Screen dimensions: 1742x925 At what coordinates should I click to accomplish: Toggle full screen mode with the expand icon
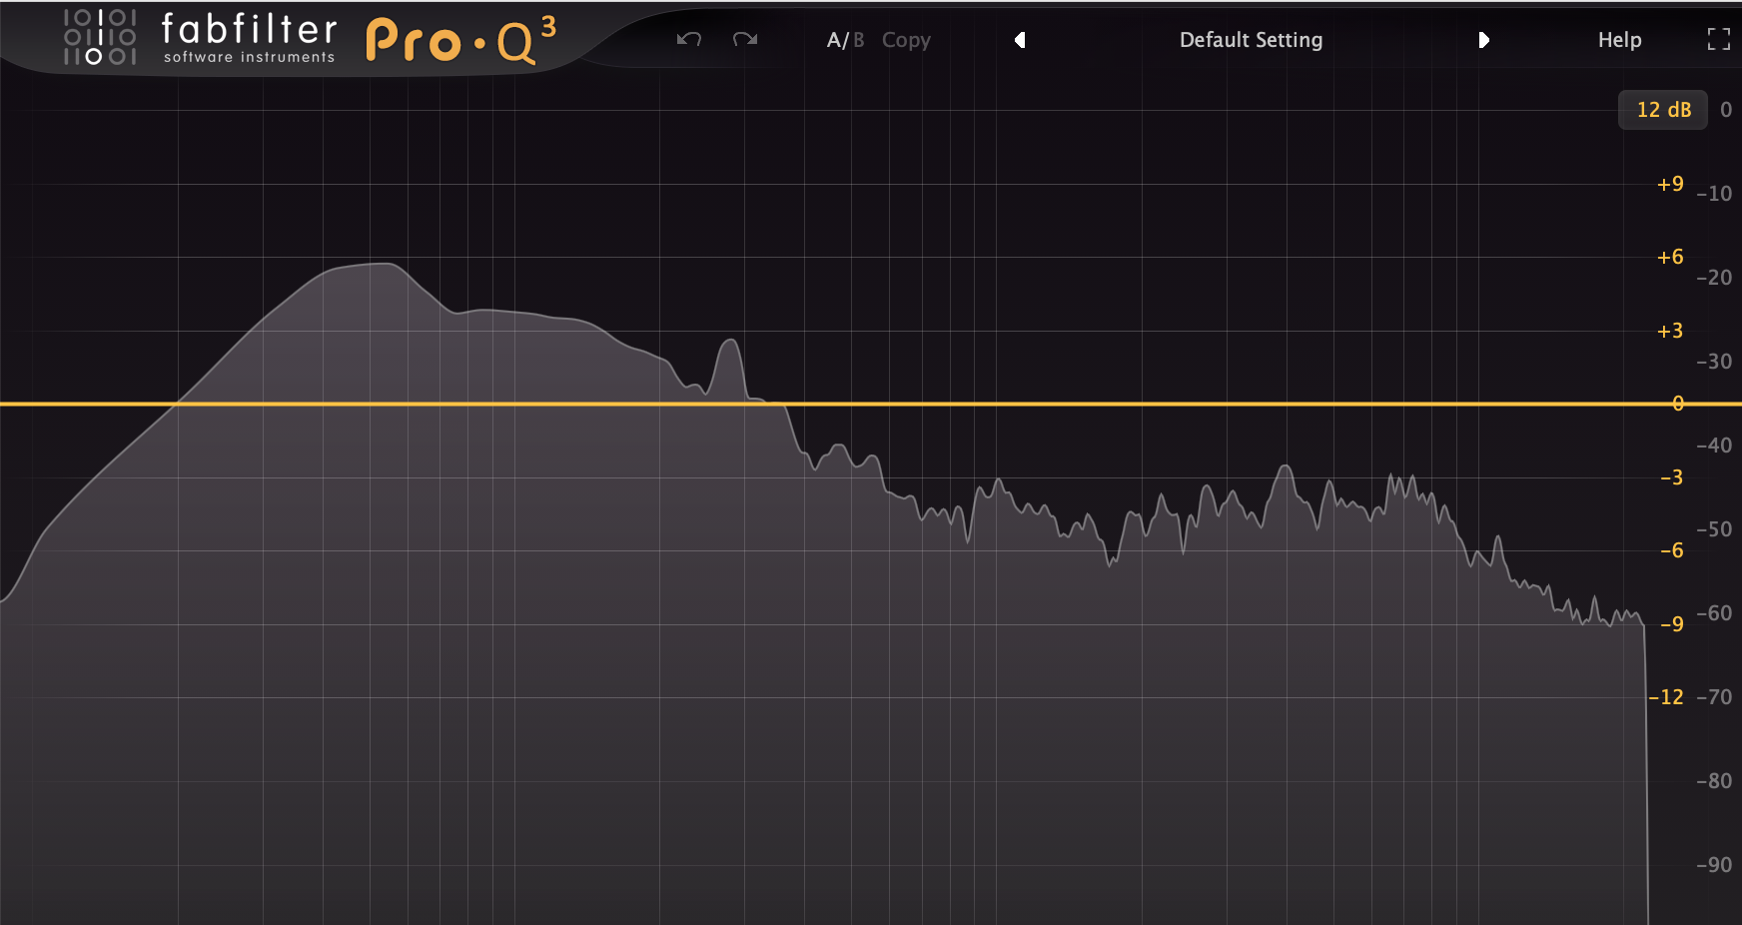1720,40
